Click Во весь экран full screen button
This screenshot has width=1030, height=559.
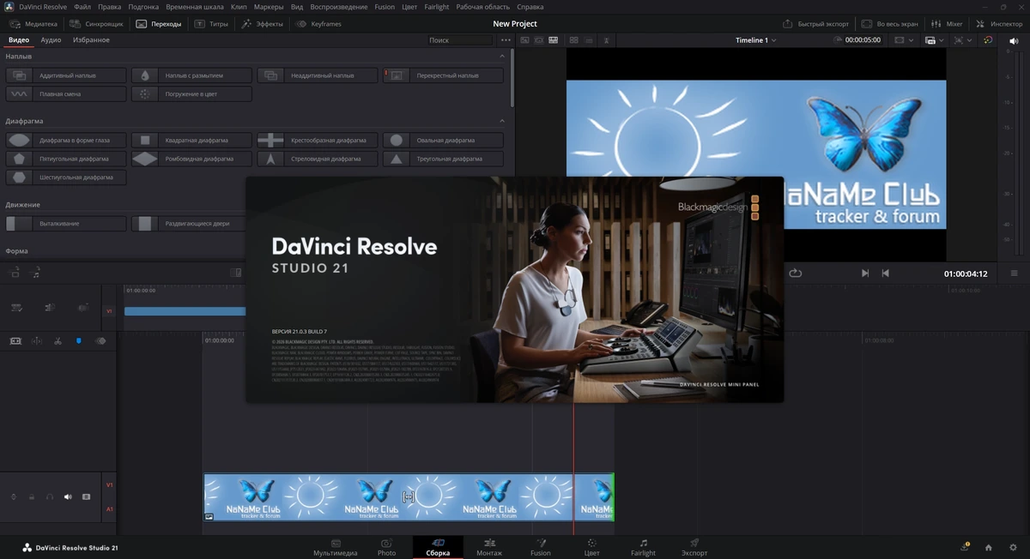(890, 24)
